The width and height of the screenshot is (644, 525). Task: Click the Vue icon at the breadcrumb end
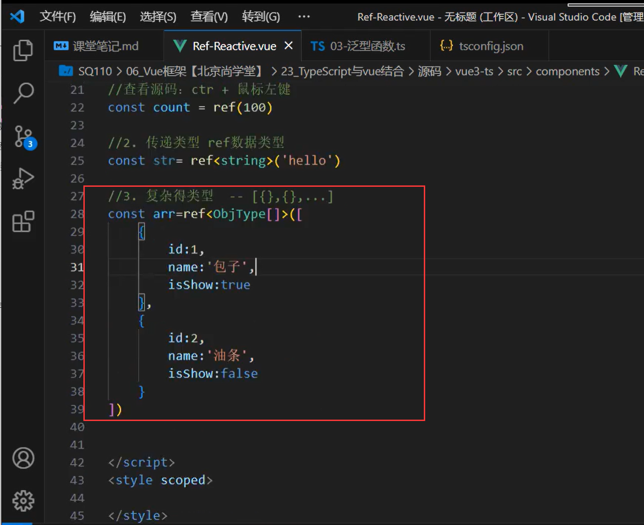tap(621, 71)
